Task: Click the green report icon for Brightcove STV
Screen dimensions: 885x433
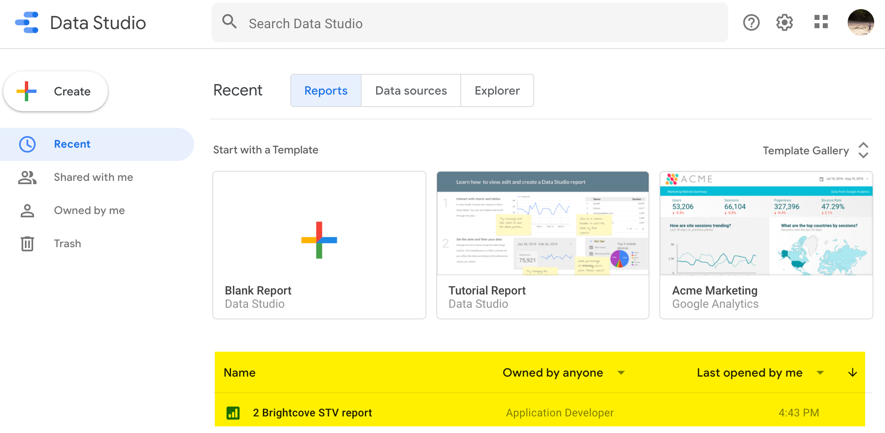Action: tap(233, 413)
